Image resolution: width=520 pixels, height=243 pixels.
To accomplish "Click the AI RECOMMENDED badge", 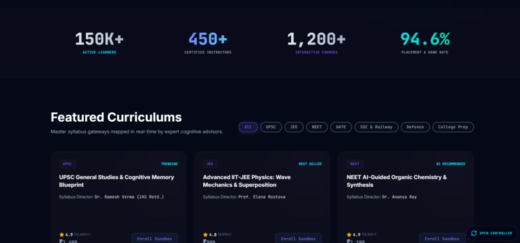I will (451, 164).
